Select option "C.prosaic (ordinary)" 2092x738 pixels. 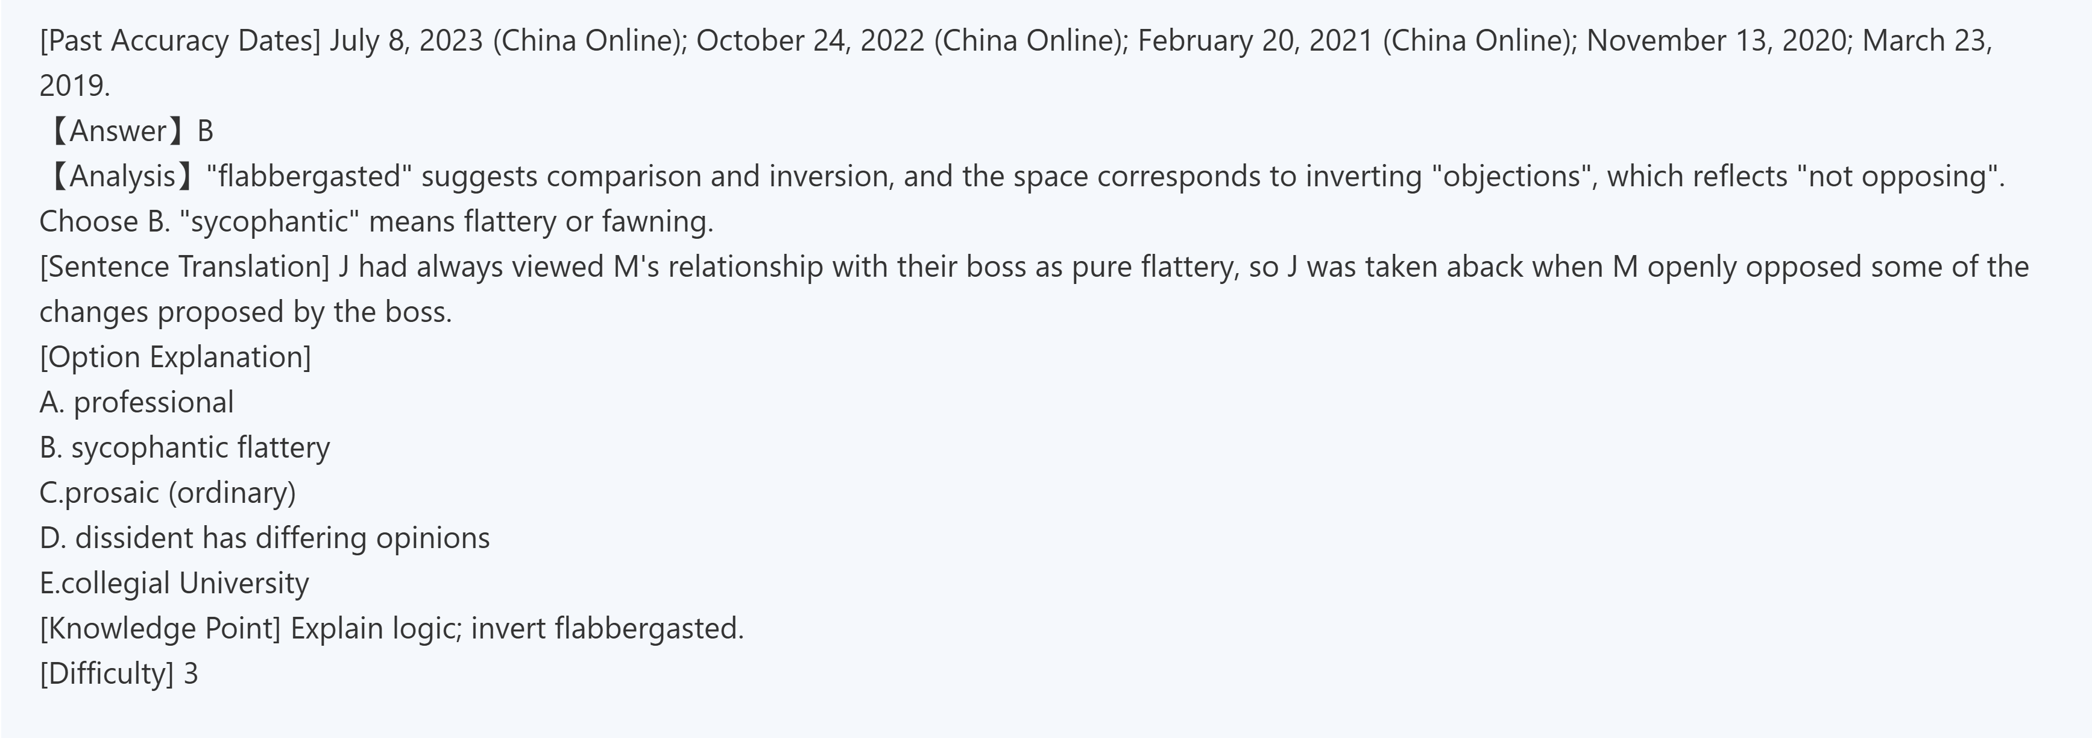pos(167,493)
